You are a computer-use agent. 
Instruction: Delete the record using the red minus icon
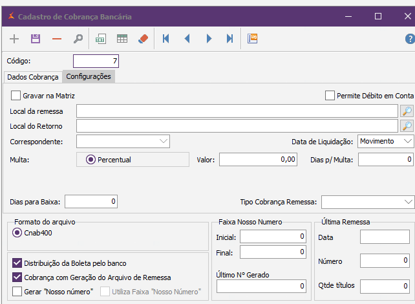[57, 39]
